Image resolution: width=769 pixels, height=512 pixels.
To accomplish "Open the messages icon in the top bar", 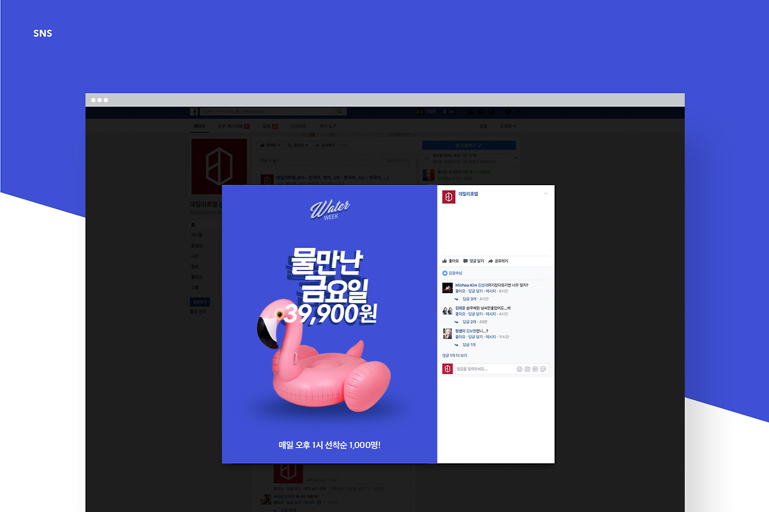I will 481,112.
